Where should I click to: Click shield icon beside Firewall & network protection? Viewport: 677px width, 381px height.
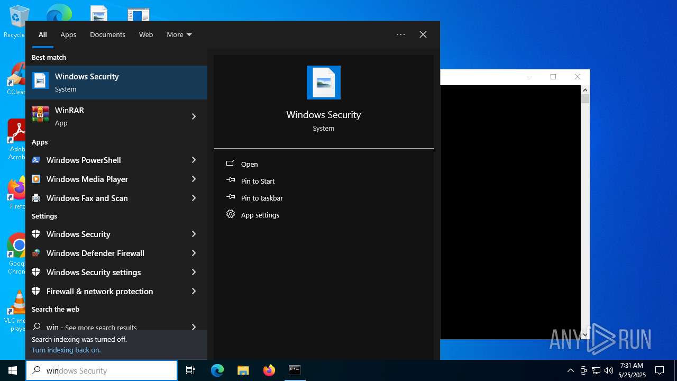pos(36,291)
